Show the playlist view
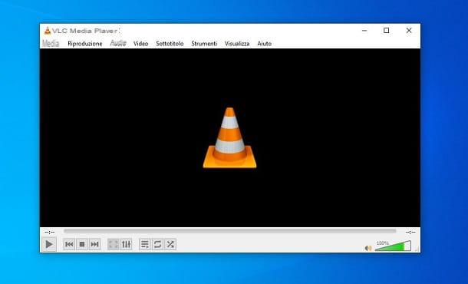This screenshot has width=468, height=284. point(145,244)
